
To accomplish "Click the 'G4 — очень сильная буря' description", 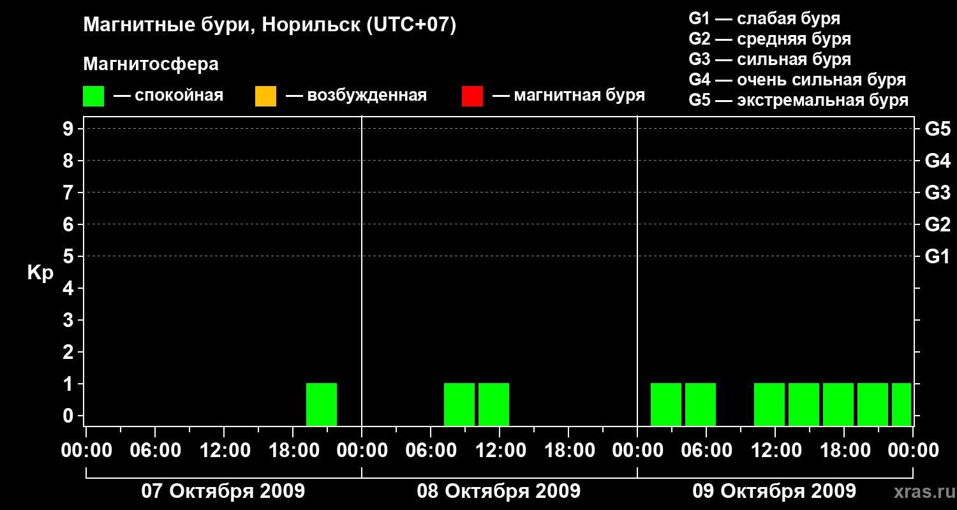I will tap(797, 80).
